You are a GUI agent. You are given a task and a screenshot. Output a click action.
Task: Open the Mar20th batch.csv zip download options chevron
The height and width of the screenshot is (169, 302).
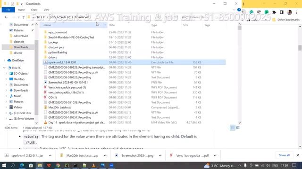[105, 155]
